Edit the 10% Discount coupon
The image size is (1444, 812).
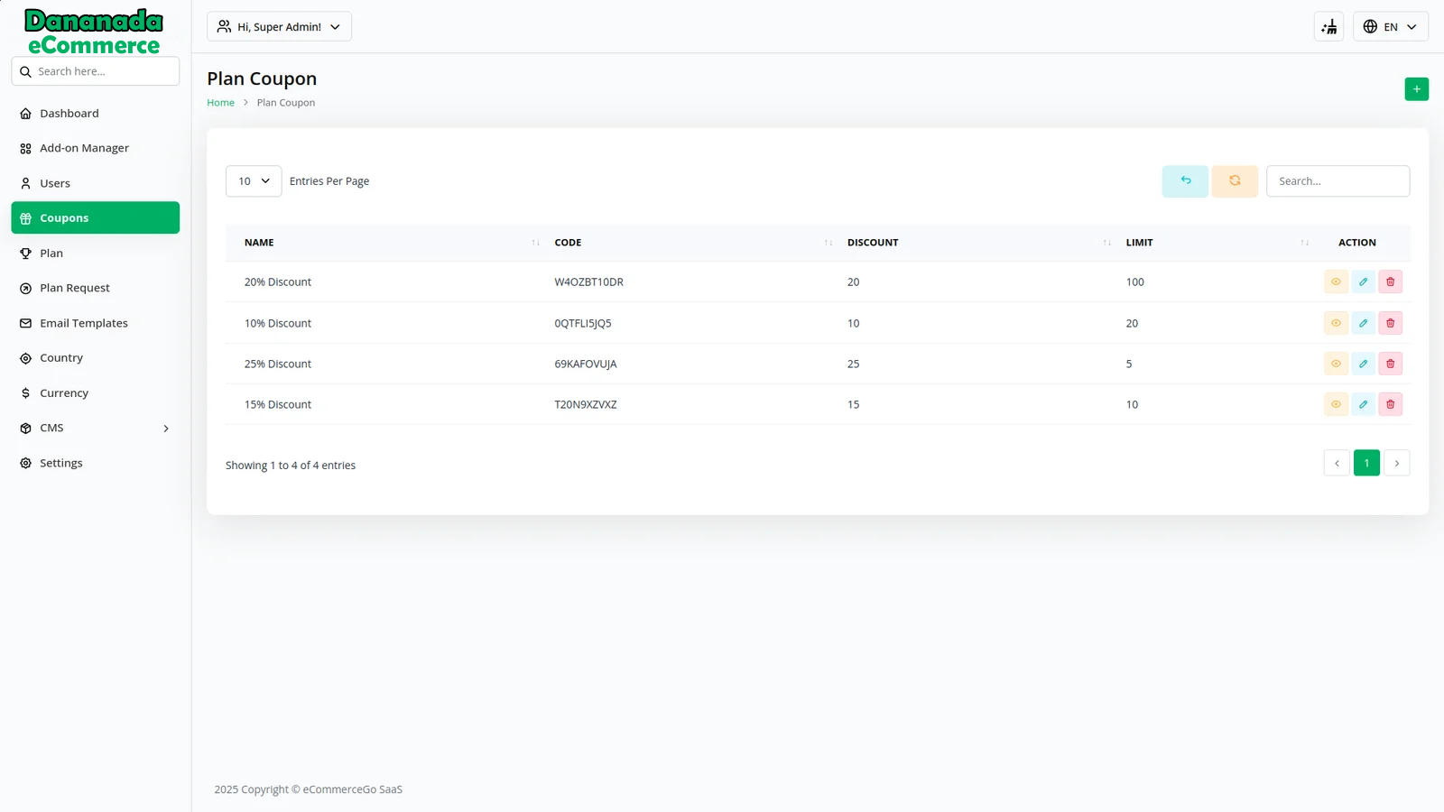click(1363, 323)
